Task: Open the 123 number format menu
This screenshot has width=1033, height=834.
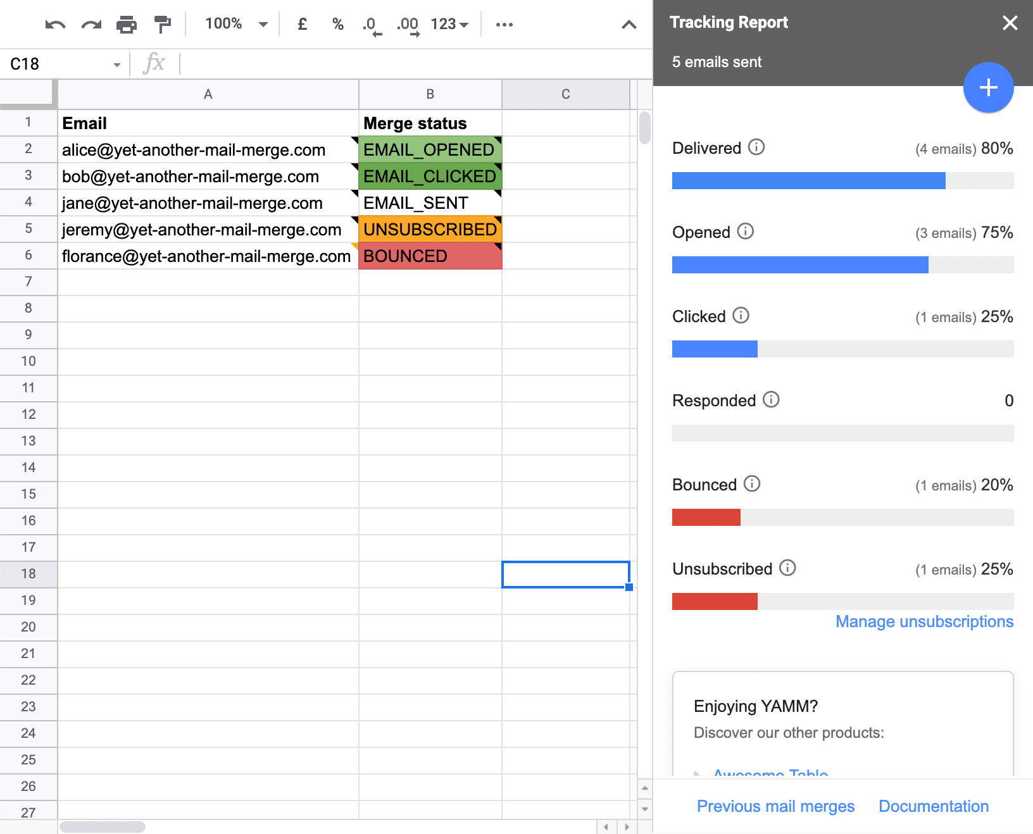Action: (449, 24)
